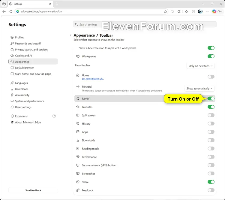Click the Screenshot icon in the options list
This screenshot has height=200, width=225.
pyautogui.click(x=78, y=174)
